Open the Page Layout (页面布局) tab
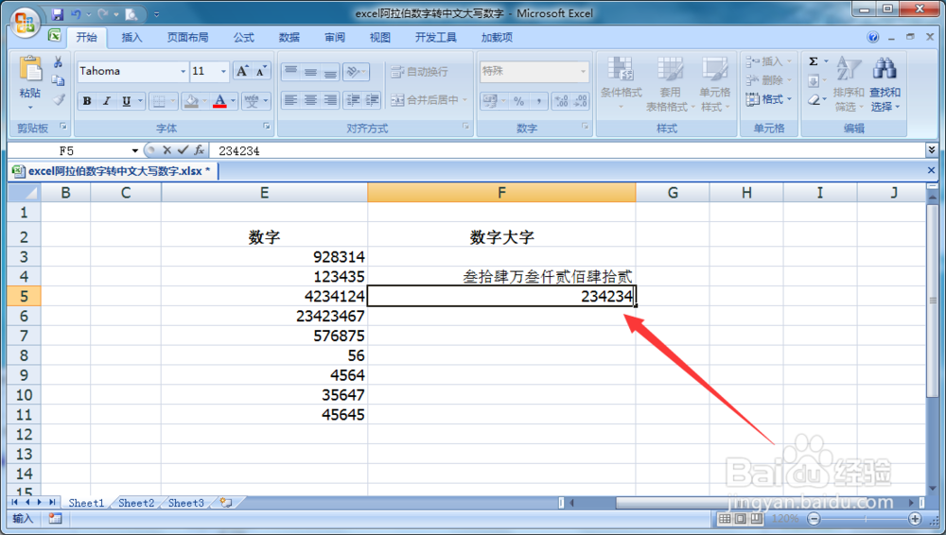The height and width of the screenshot is (535, 946). [187, 38]
